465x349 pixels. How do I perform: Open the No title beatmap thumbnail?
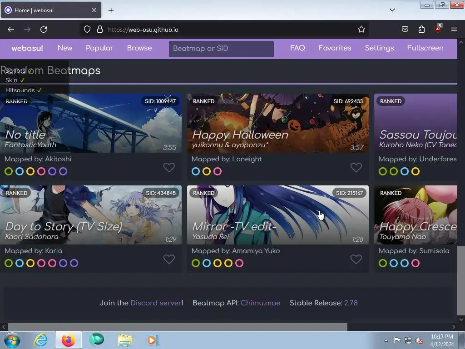click(91, 123)
